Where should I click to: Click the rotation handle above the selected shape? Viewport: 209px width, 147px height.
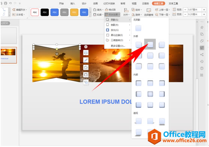[57, 54]
